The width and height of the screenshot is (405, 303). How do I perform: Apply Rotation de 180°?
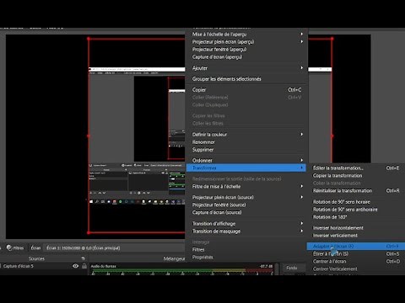pos(356,217)
